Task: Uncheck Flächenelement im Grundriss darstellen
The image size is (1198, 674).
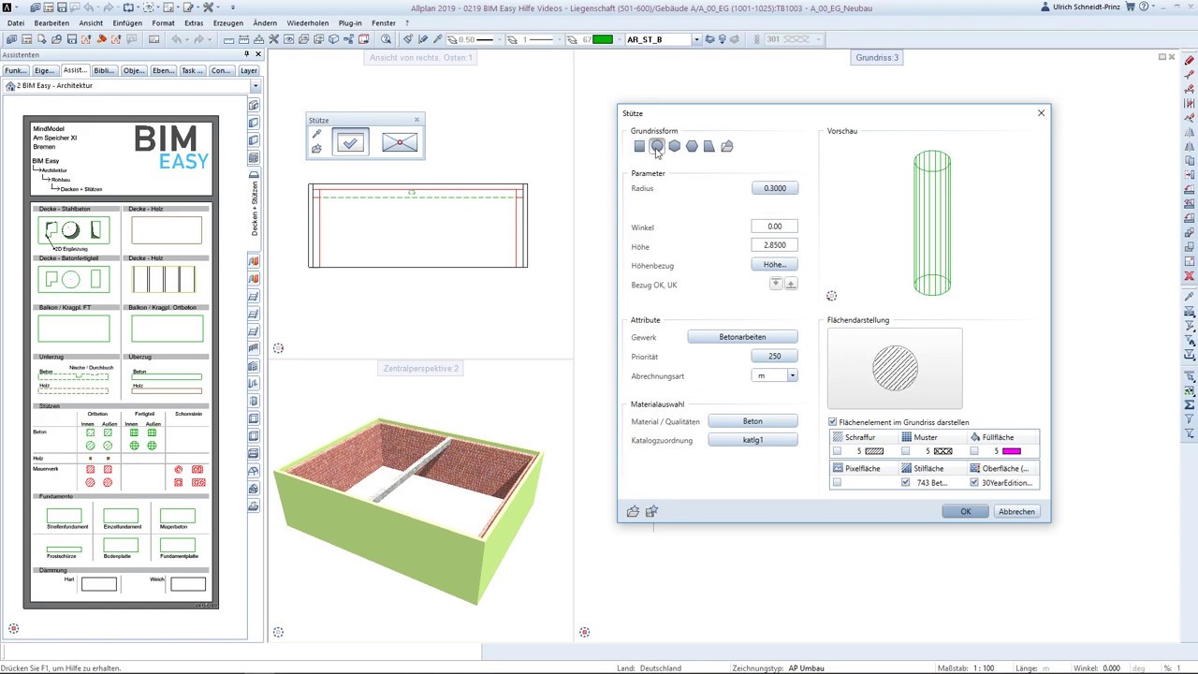Action: point(833,422)
